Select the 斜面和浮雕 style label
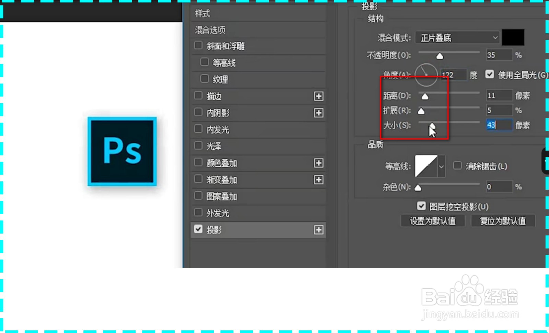549x333 pixels. pos(225,46)
